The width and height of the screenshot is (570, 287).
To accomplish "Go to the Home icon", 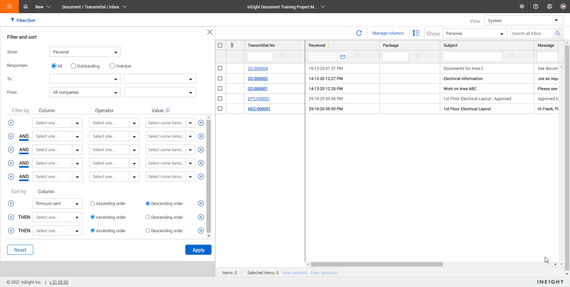I will [x=26, y=7].
